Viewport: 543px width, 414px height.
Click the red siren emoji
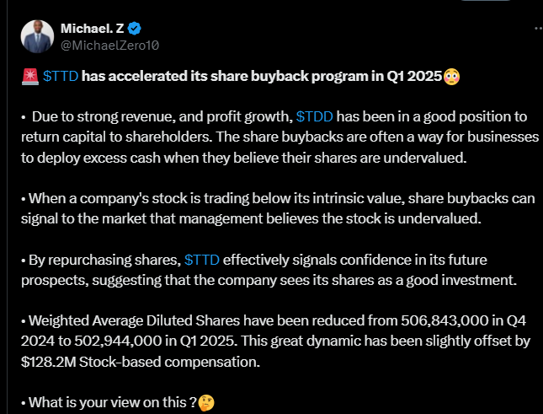(x=29, y=78)
